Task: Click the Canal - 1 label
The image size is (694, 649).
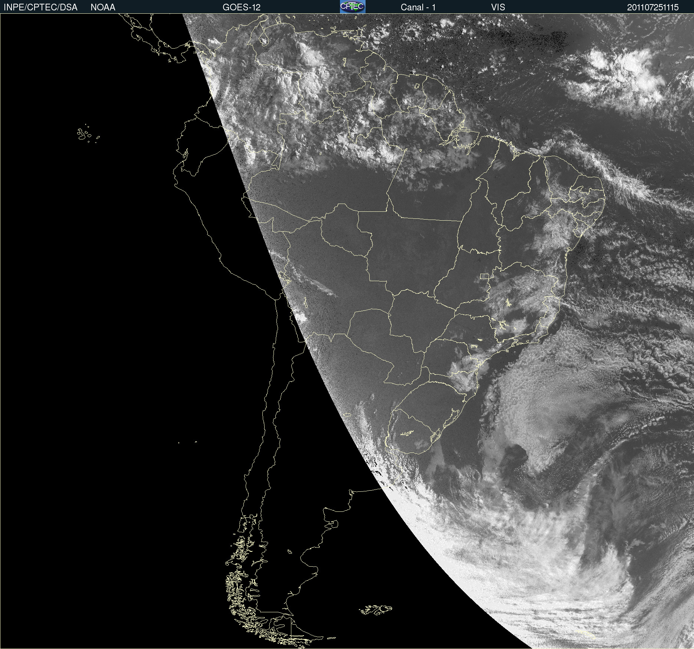Action: [x=418, y=7]
